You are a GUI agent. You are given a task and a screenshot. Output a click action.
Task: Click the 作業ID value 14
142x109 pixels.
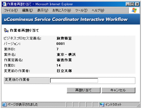coord(58,65)
